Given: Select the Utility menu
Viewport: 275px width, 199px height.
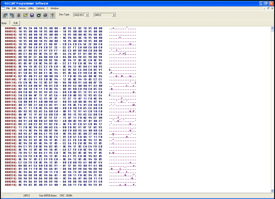Looking at the screenshot, I should [31, 8].
